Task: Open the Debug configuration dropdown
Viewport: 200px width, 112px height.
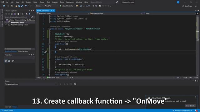Action: click(39, 6)
